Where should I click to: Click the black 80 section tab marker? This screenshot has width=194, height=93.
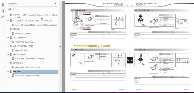tap(130, 60)
